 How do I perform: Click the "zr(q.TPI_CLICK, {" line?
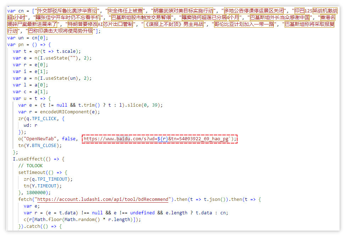(x=41, y=119)
